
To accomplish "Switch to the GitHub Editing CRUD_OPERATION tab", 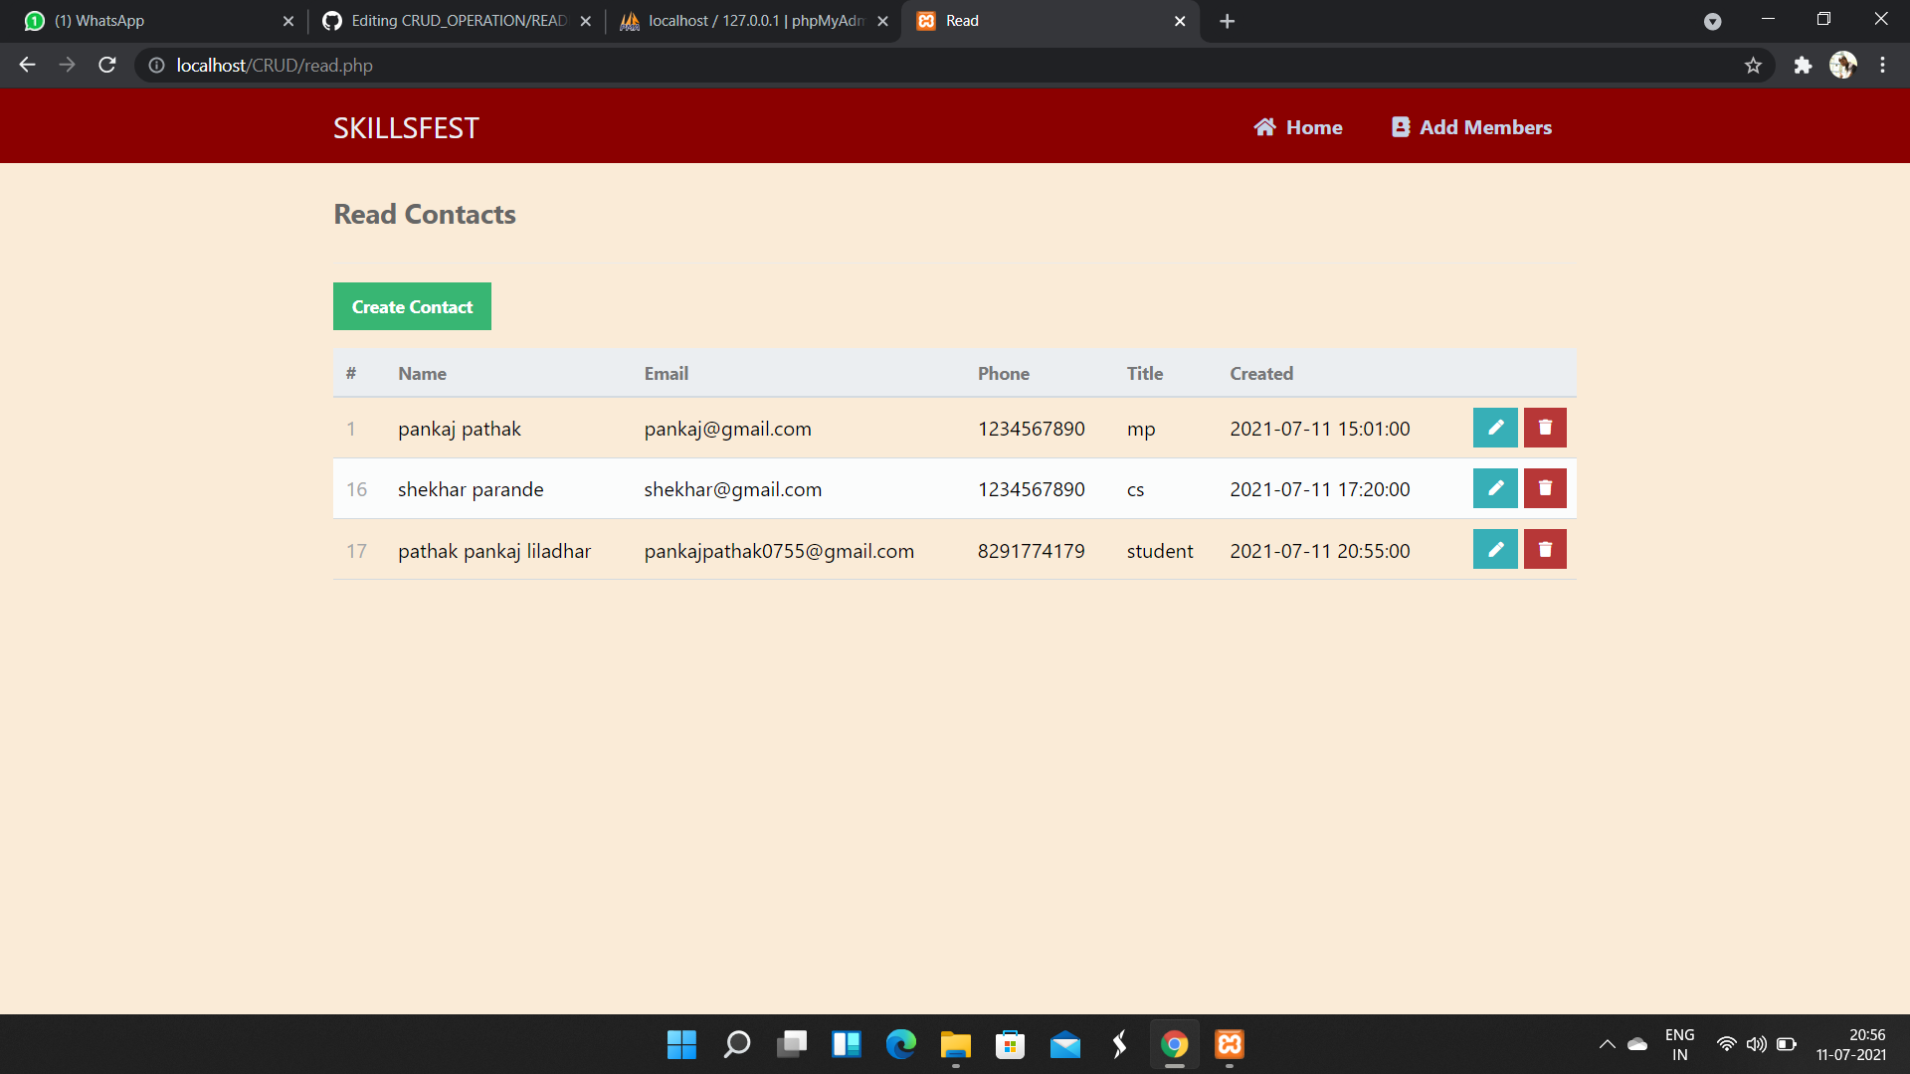I will coord(458,21).
